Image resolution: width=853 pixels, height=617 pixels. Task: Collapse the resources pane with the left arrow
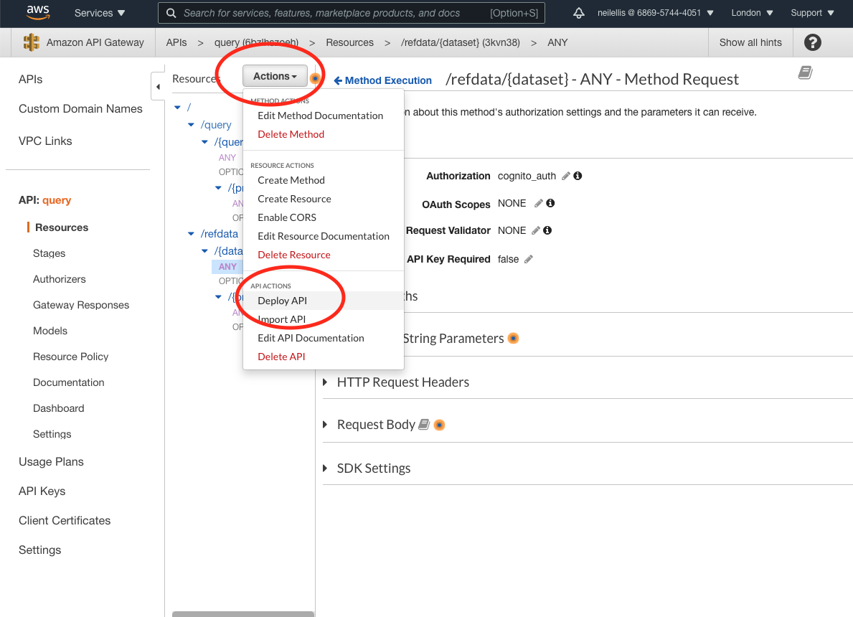[x=157, y=85]
